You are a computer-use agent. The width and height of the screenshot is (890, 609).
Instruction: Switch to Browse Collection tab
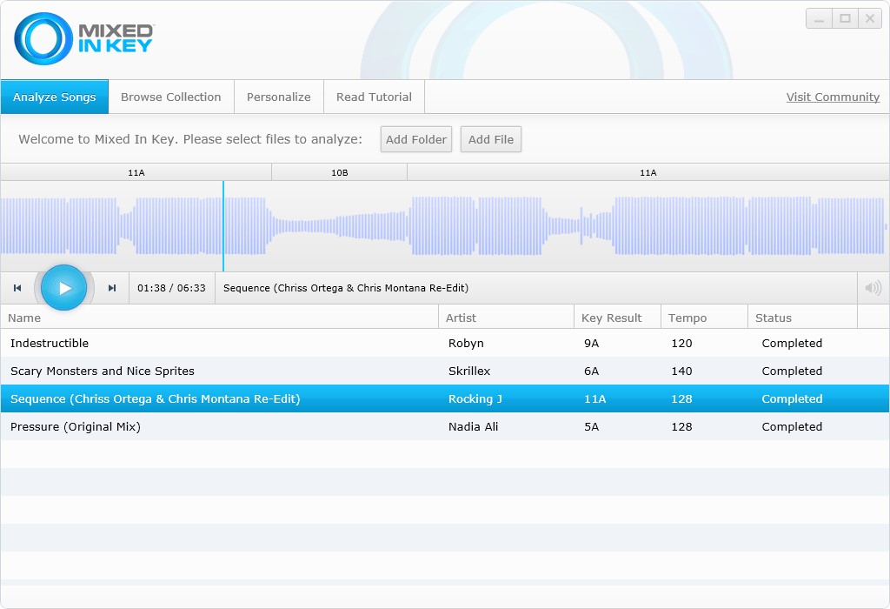[170, 97]
